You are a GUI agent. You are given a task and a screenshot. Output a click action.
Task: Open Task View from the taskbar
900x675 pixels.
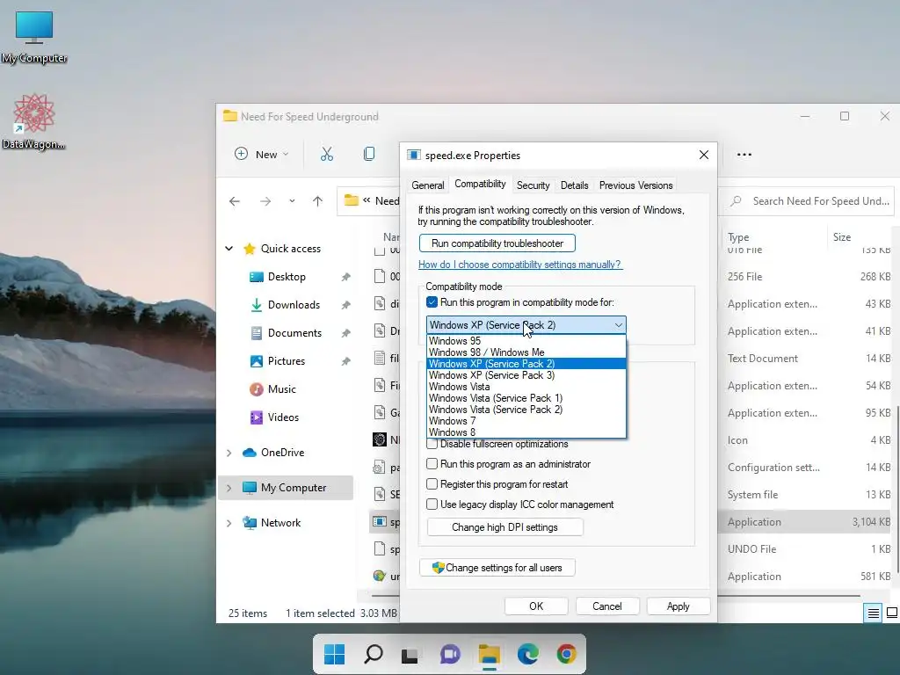click(x=410, y=654)
